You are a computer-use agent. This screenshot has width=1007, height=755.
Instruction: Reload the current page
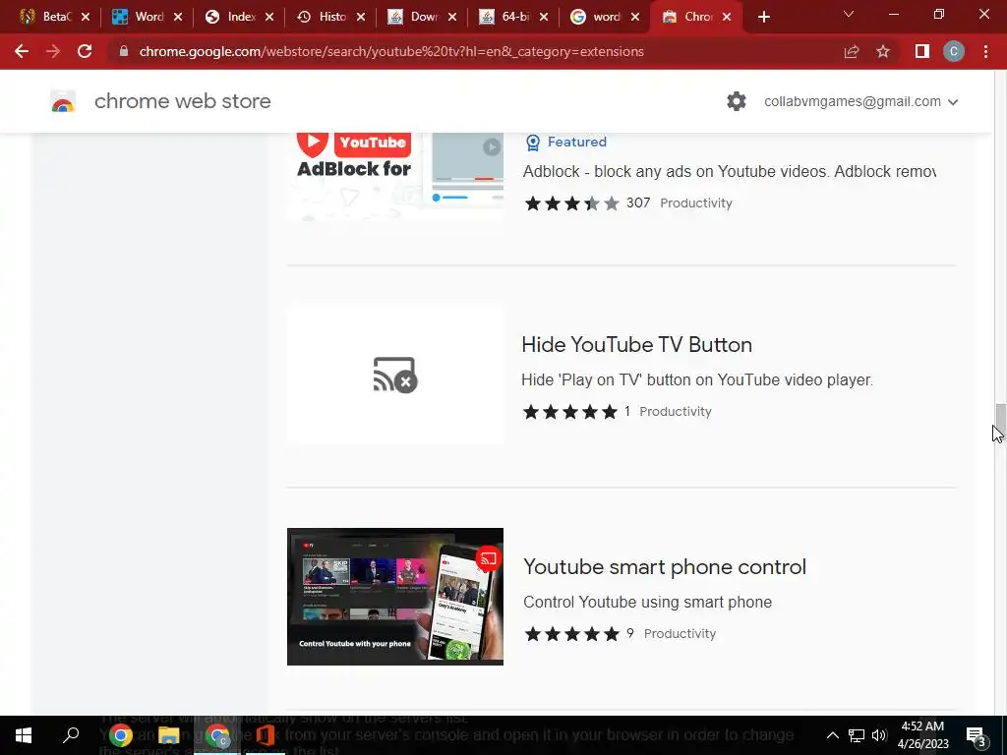pyautogui.click(x=85, y=51)
